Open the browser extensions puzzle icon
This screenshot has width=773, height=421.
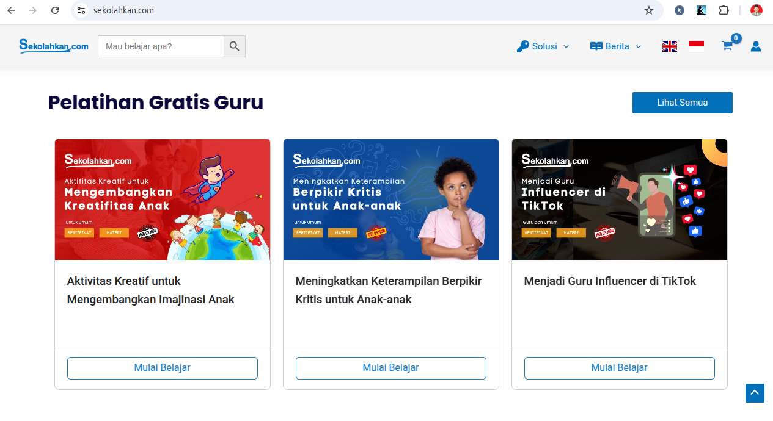(724, 10)
